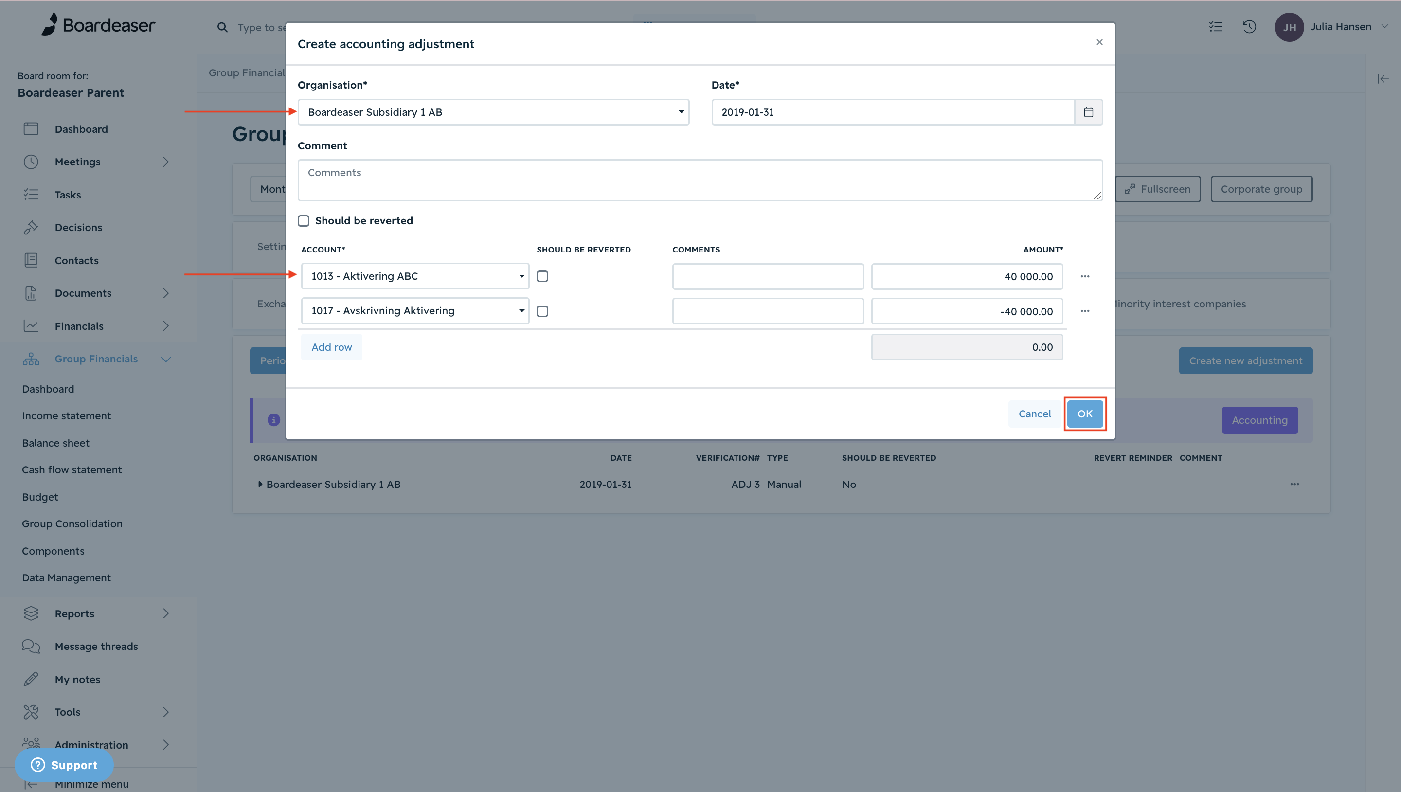The height and width of the screenshot is (792, 1401).
Task: Collapse the right panel arrow icon
Action: (1383, 79)
